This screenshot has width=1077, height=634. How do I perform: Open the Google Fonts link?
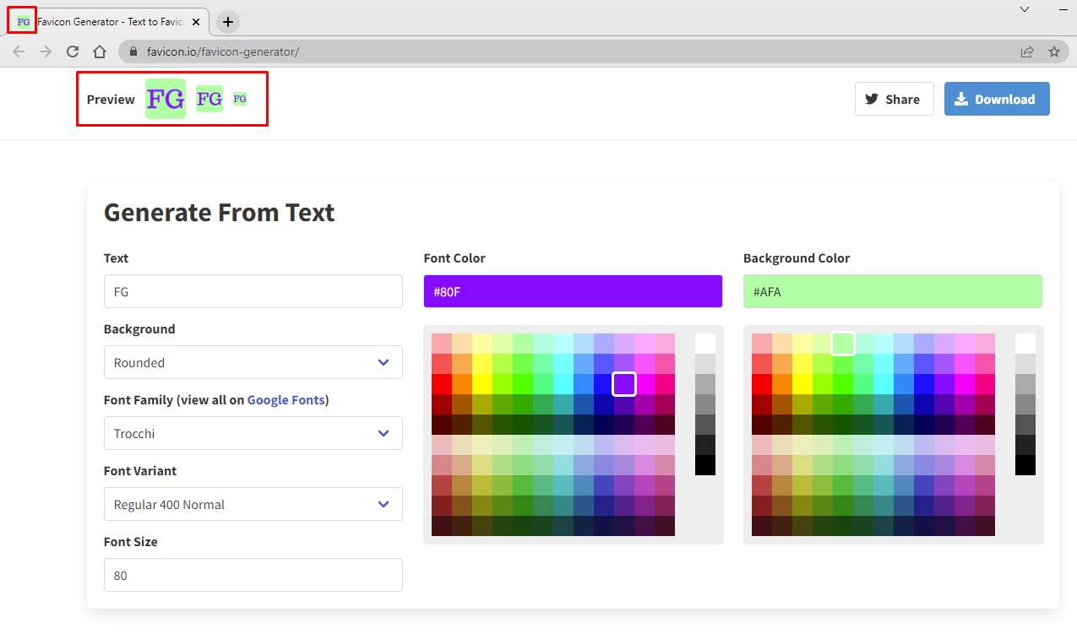click(286, 399)
